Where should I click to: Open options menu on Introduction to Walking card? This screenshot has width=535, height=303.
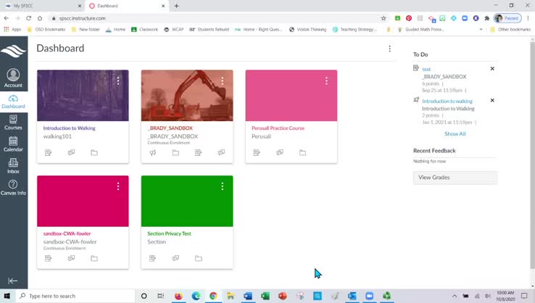pos(118,81)
